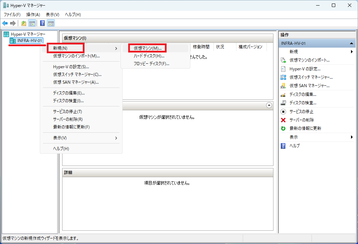Image resolution: width=358 pixels, height=244 pixels.
Task: Click the 仮想マシン(I) panel header
Action: [x=168, y=38]
